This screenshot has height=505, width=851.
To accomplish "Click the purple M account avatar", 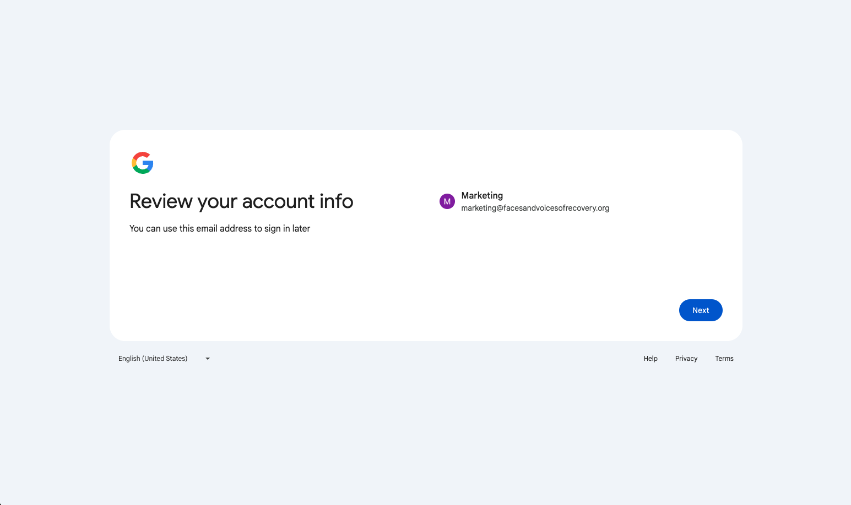I will (447, 201).
